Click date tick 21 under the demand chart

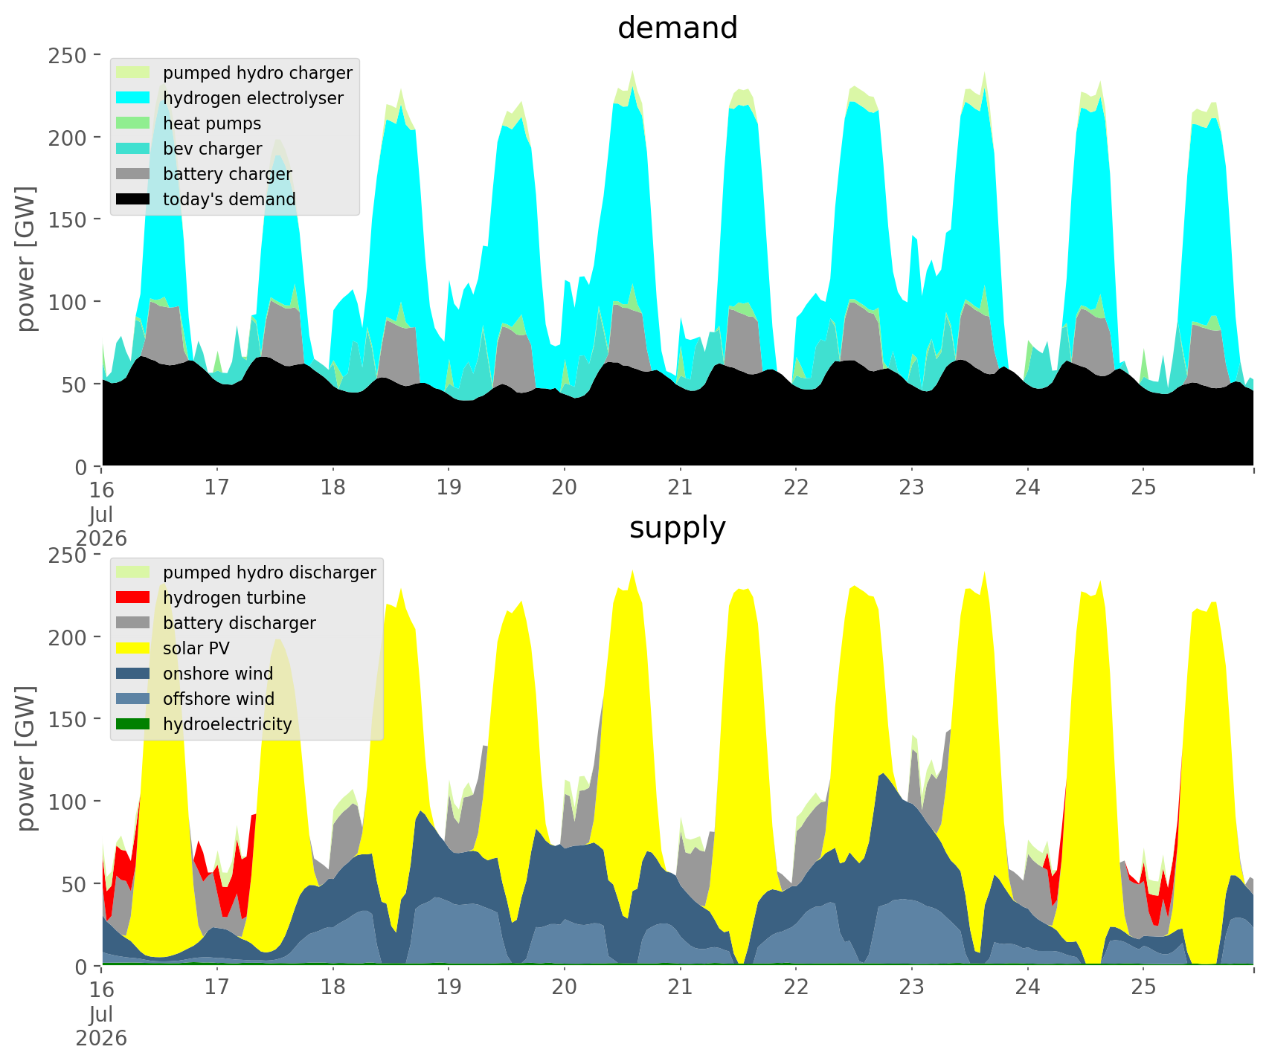[680, 488]
